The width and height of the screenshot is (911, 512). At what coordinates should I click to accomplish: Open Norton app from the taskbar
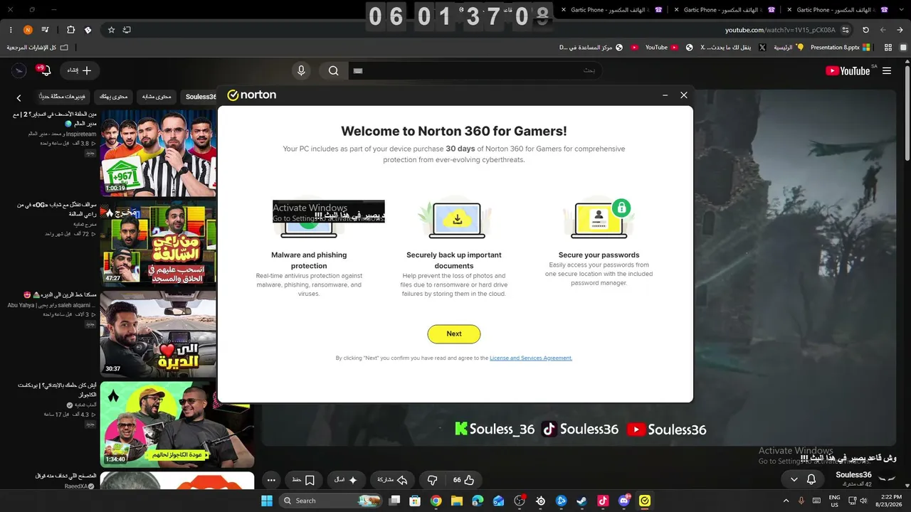tap(645, 501)
